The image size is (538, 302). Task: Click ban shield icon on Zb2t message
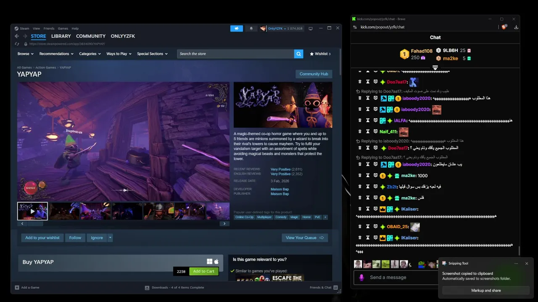(x=375, y=187)
